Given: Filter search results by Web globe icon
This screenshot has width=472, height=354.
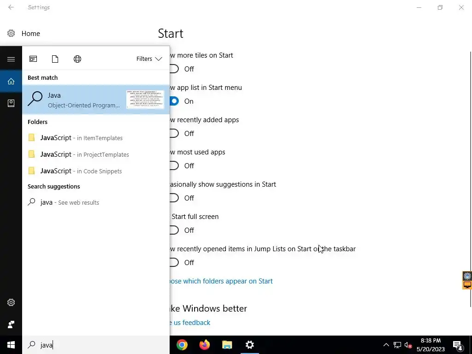Looking at the screenshot, I should point(77,59).
